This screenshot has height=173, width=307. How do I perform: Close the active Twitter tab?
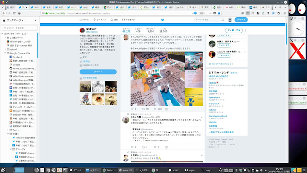pyautogui.click(x=27, y=8)
